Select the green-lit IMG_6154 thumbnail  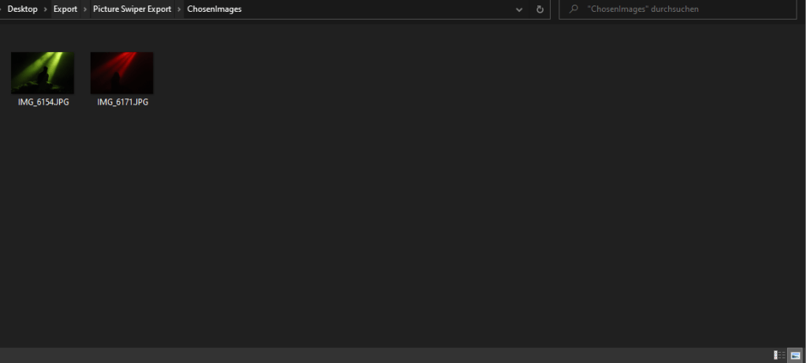tap(43, 72)
